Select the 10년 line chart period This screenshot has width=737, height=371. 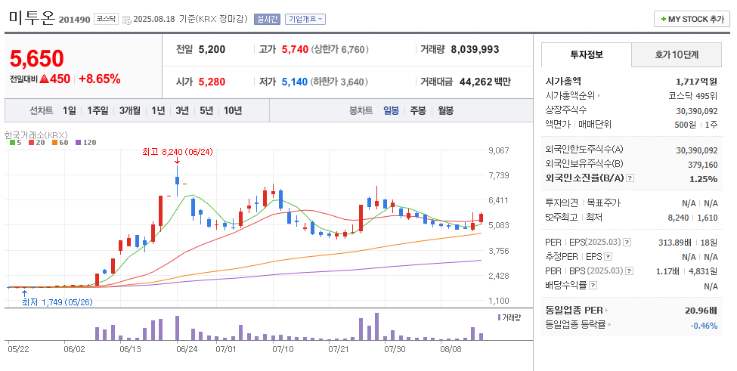tap(233, 110)
